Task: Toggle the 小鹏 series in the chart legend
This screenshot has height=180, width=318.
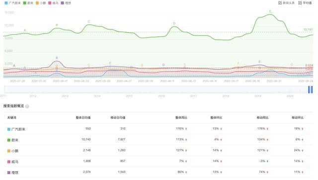Action: click(41, 3)
